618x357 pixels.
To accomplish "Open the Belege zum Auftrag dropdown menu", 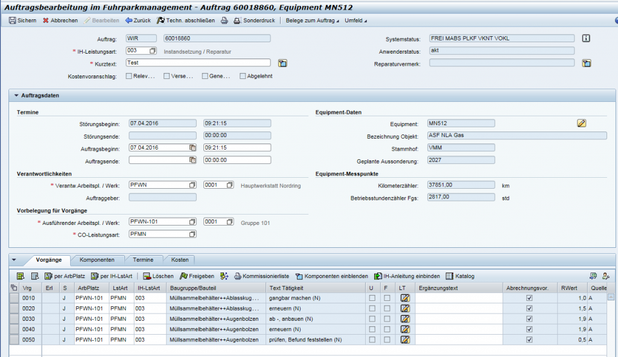I will tap(310, 21).
